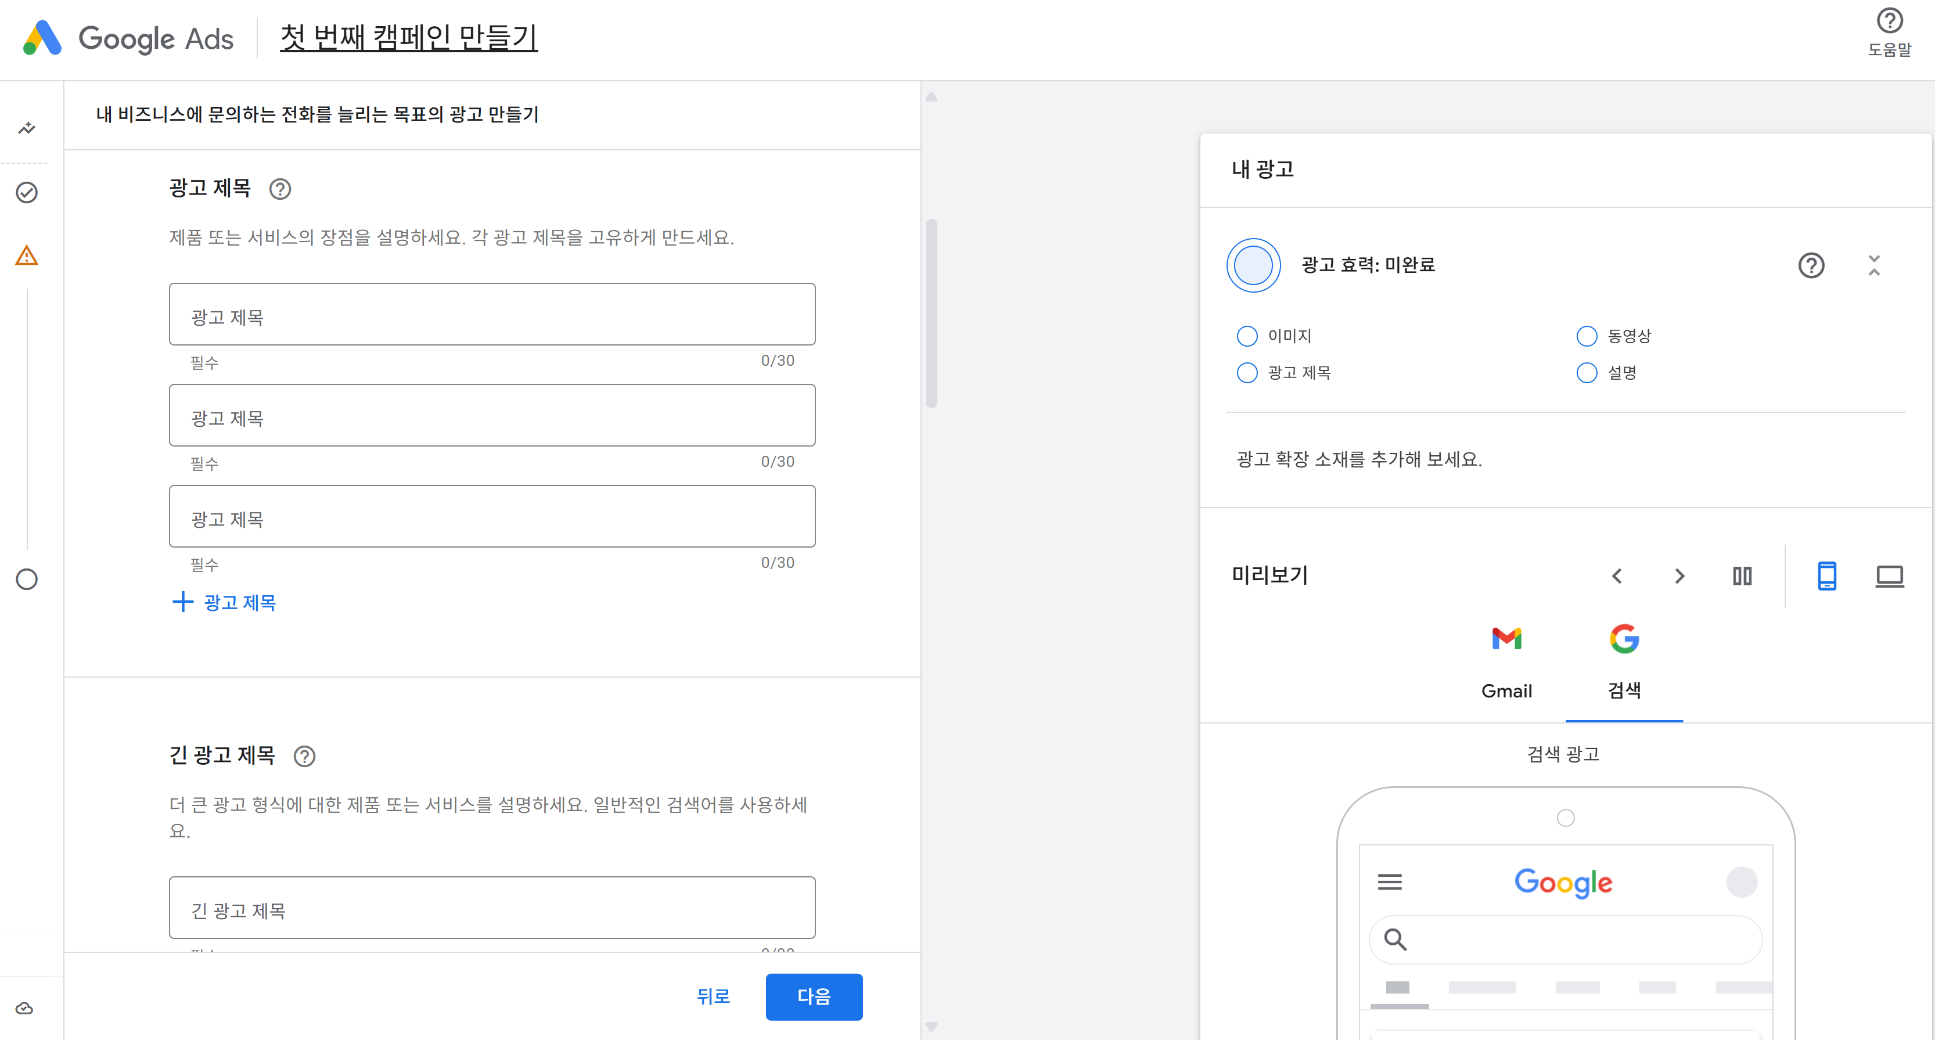Click profile avatar circle in phone preview
The width and height of the screenshot is (1935, 1040).
click(x=1741, y=881)
